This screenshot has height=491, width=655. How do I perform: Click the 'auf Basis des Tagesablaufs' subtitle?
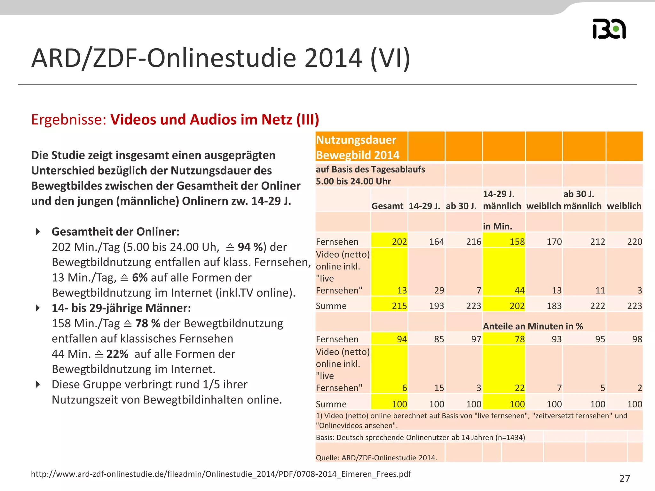[x=370, y=175]
